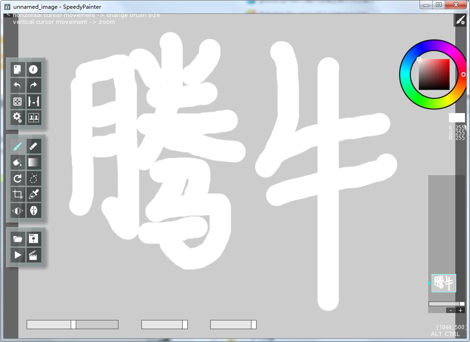The width and height of the screenshot is (470, 342).
Task: Click the G 255 value readout
Action: click(457, 133)
